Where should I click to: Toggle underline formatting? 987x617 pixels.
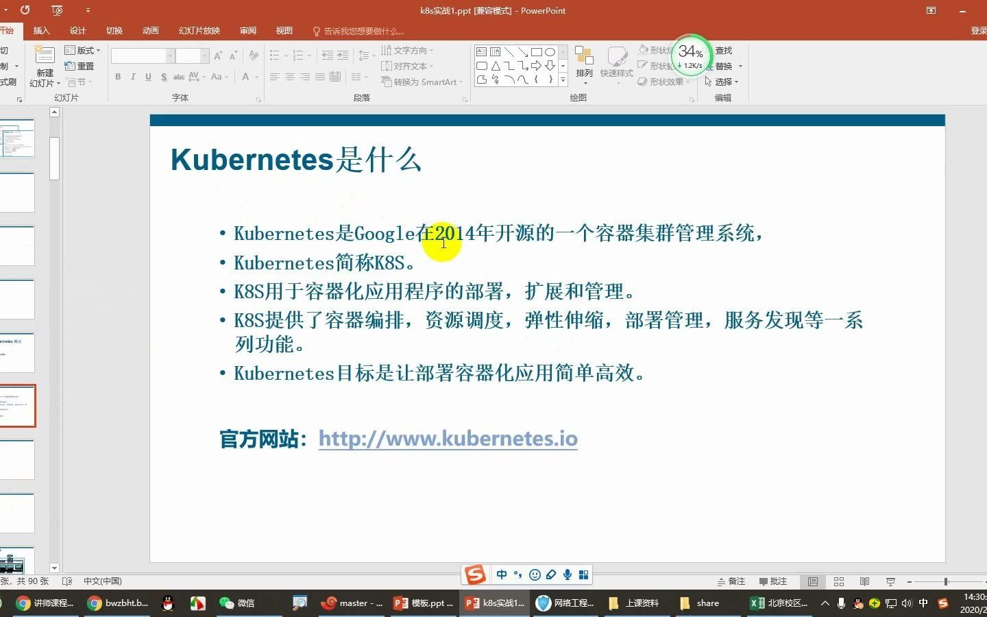tap(148, 77)
